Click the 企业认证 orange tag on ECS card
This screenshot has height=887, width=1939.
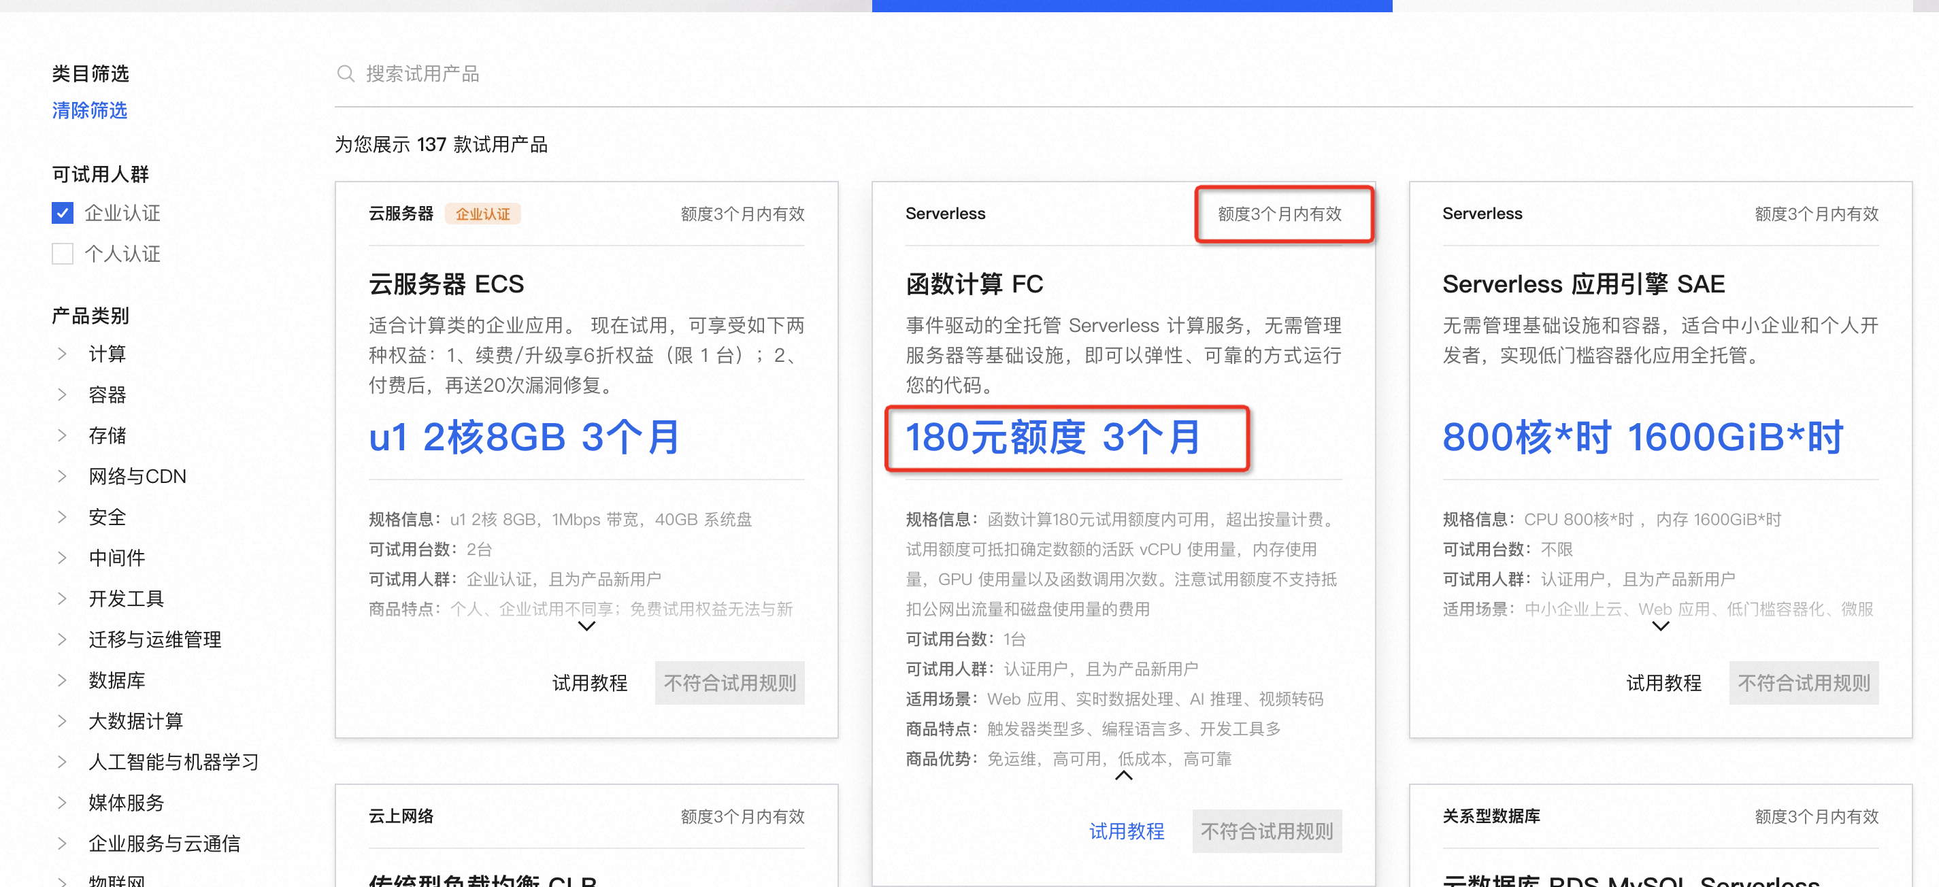click(482, 214)
